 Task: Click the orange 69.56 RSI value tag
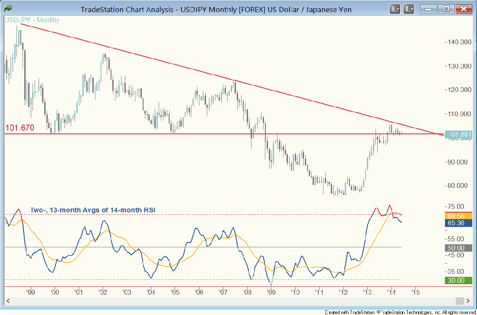[x=455, y=216]
